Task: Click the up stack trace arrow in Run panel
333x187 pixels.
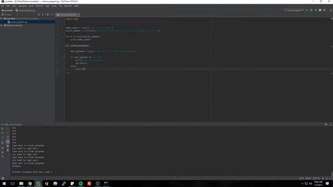Action: 8,128
